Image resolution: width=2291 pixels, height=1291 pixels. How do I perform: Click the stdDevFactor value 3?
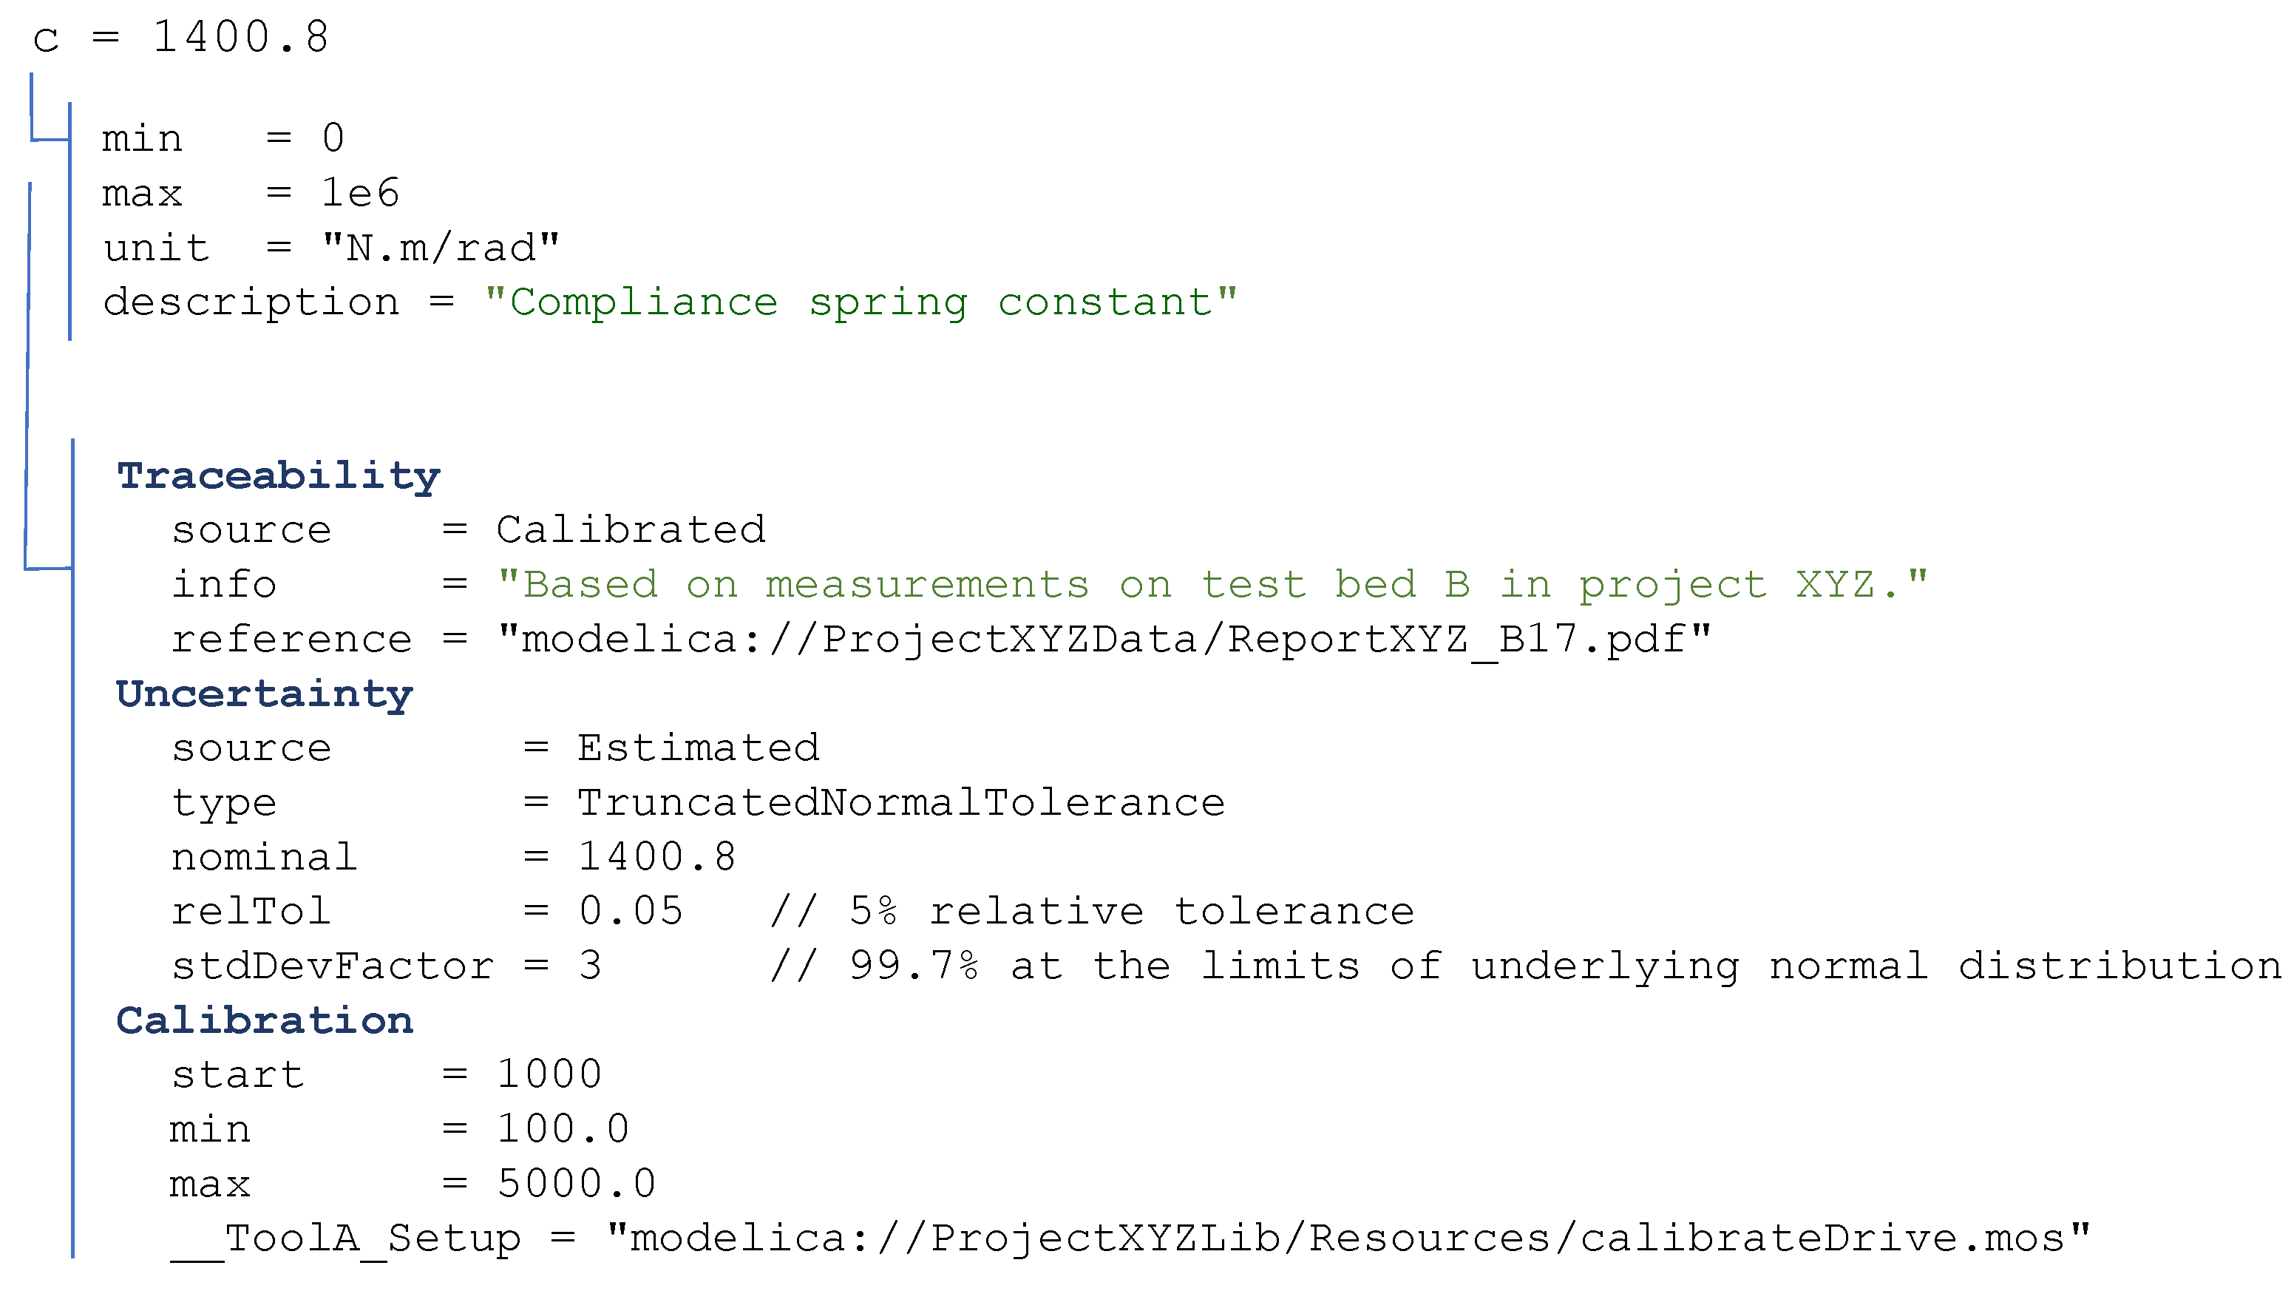pyautogui.click(x=591, y=966)
